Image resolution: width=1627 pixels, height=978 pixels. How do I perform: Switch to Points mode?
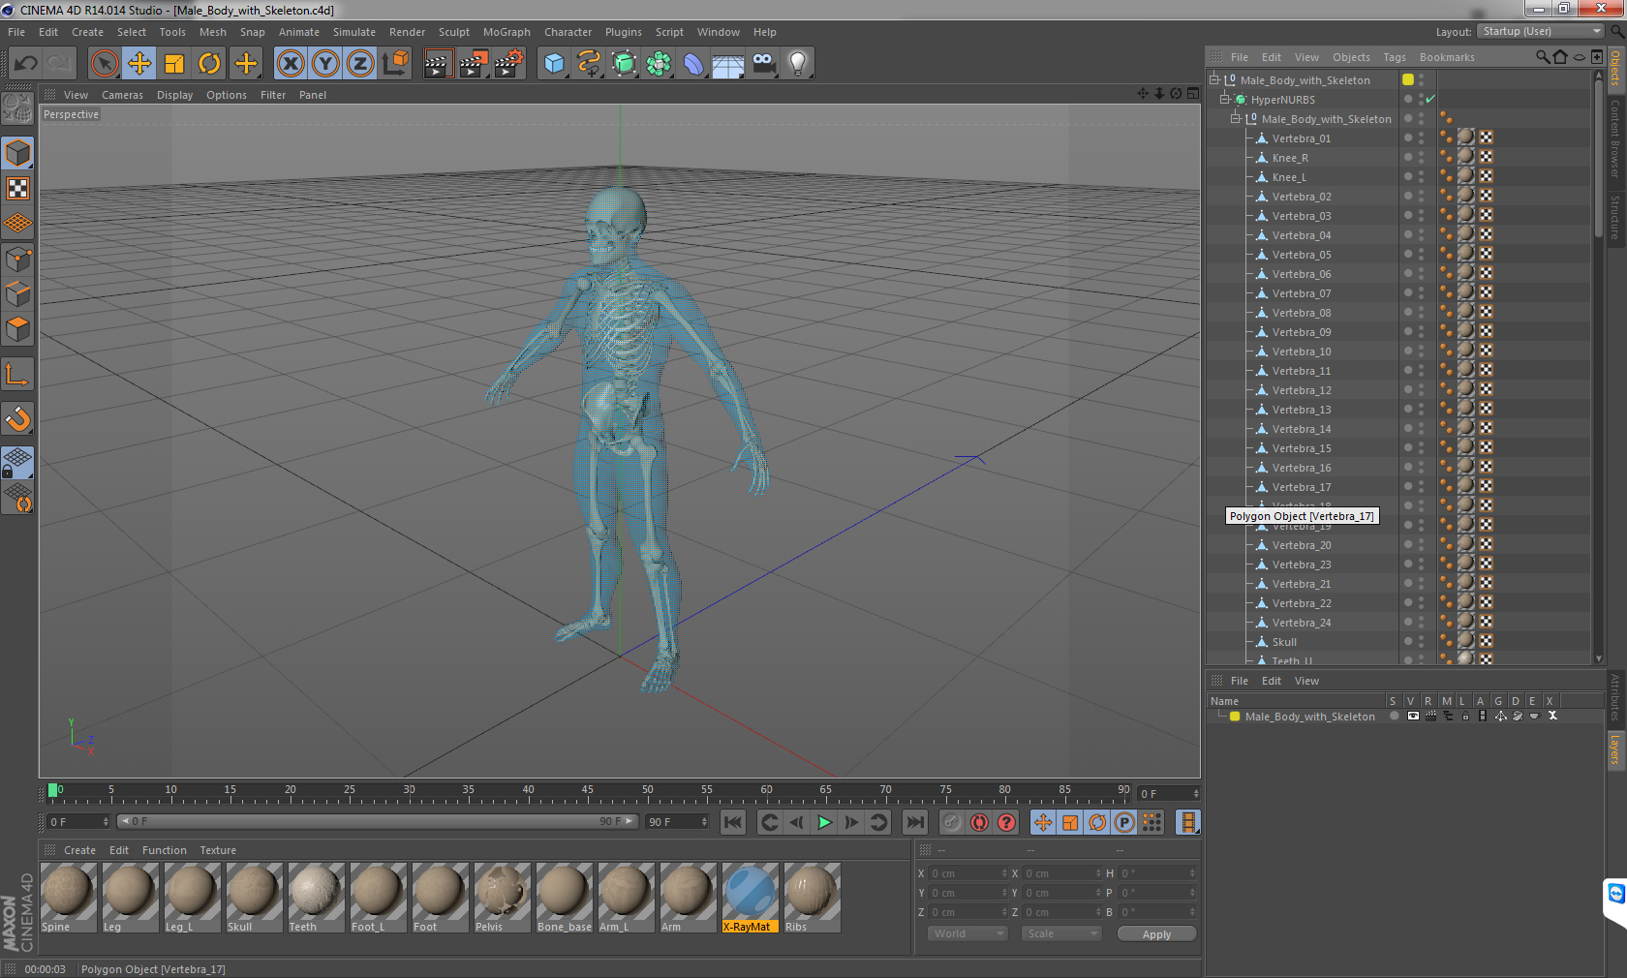coord(17,260)
